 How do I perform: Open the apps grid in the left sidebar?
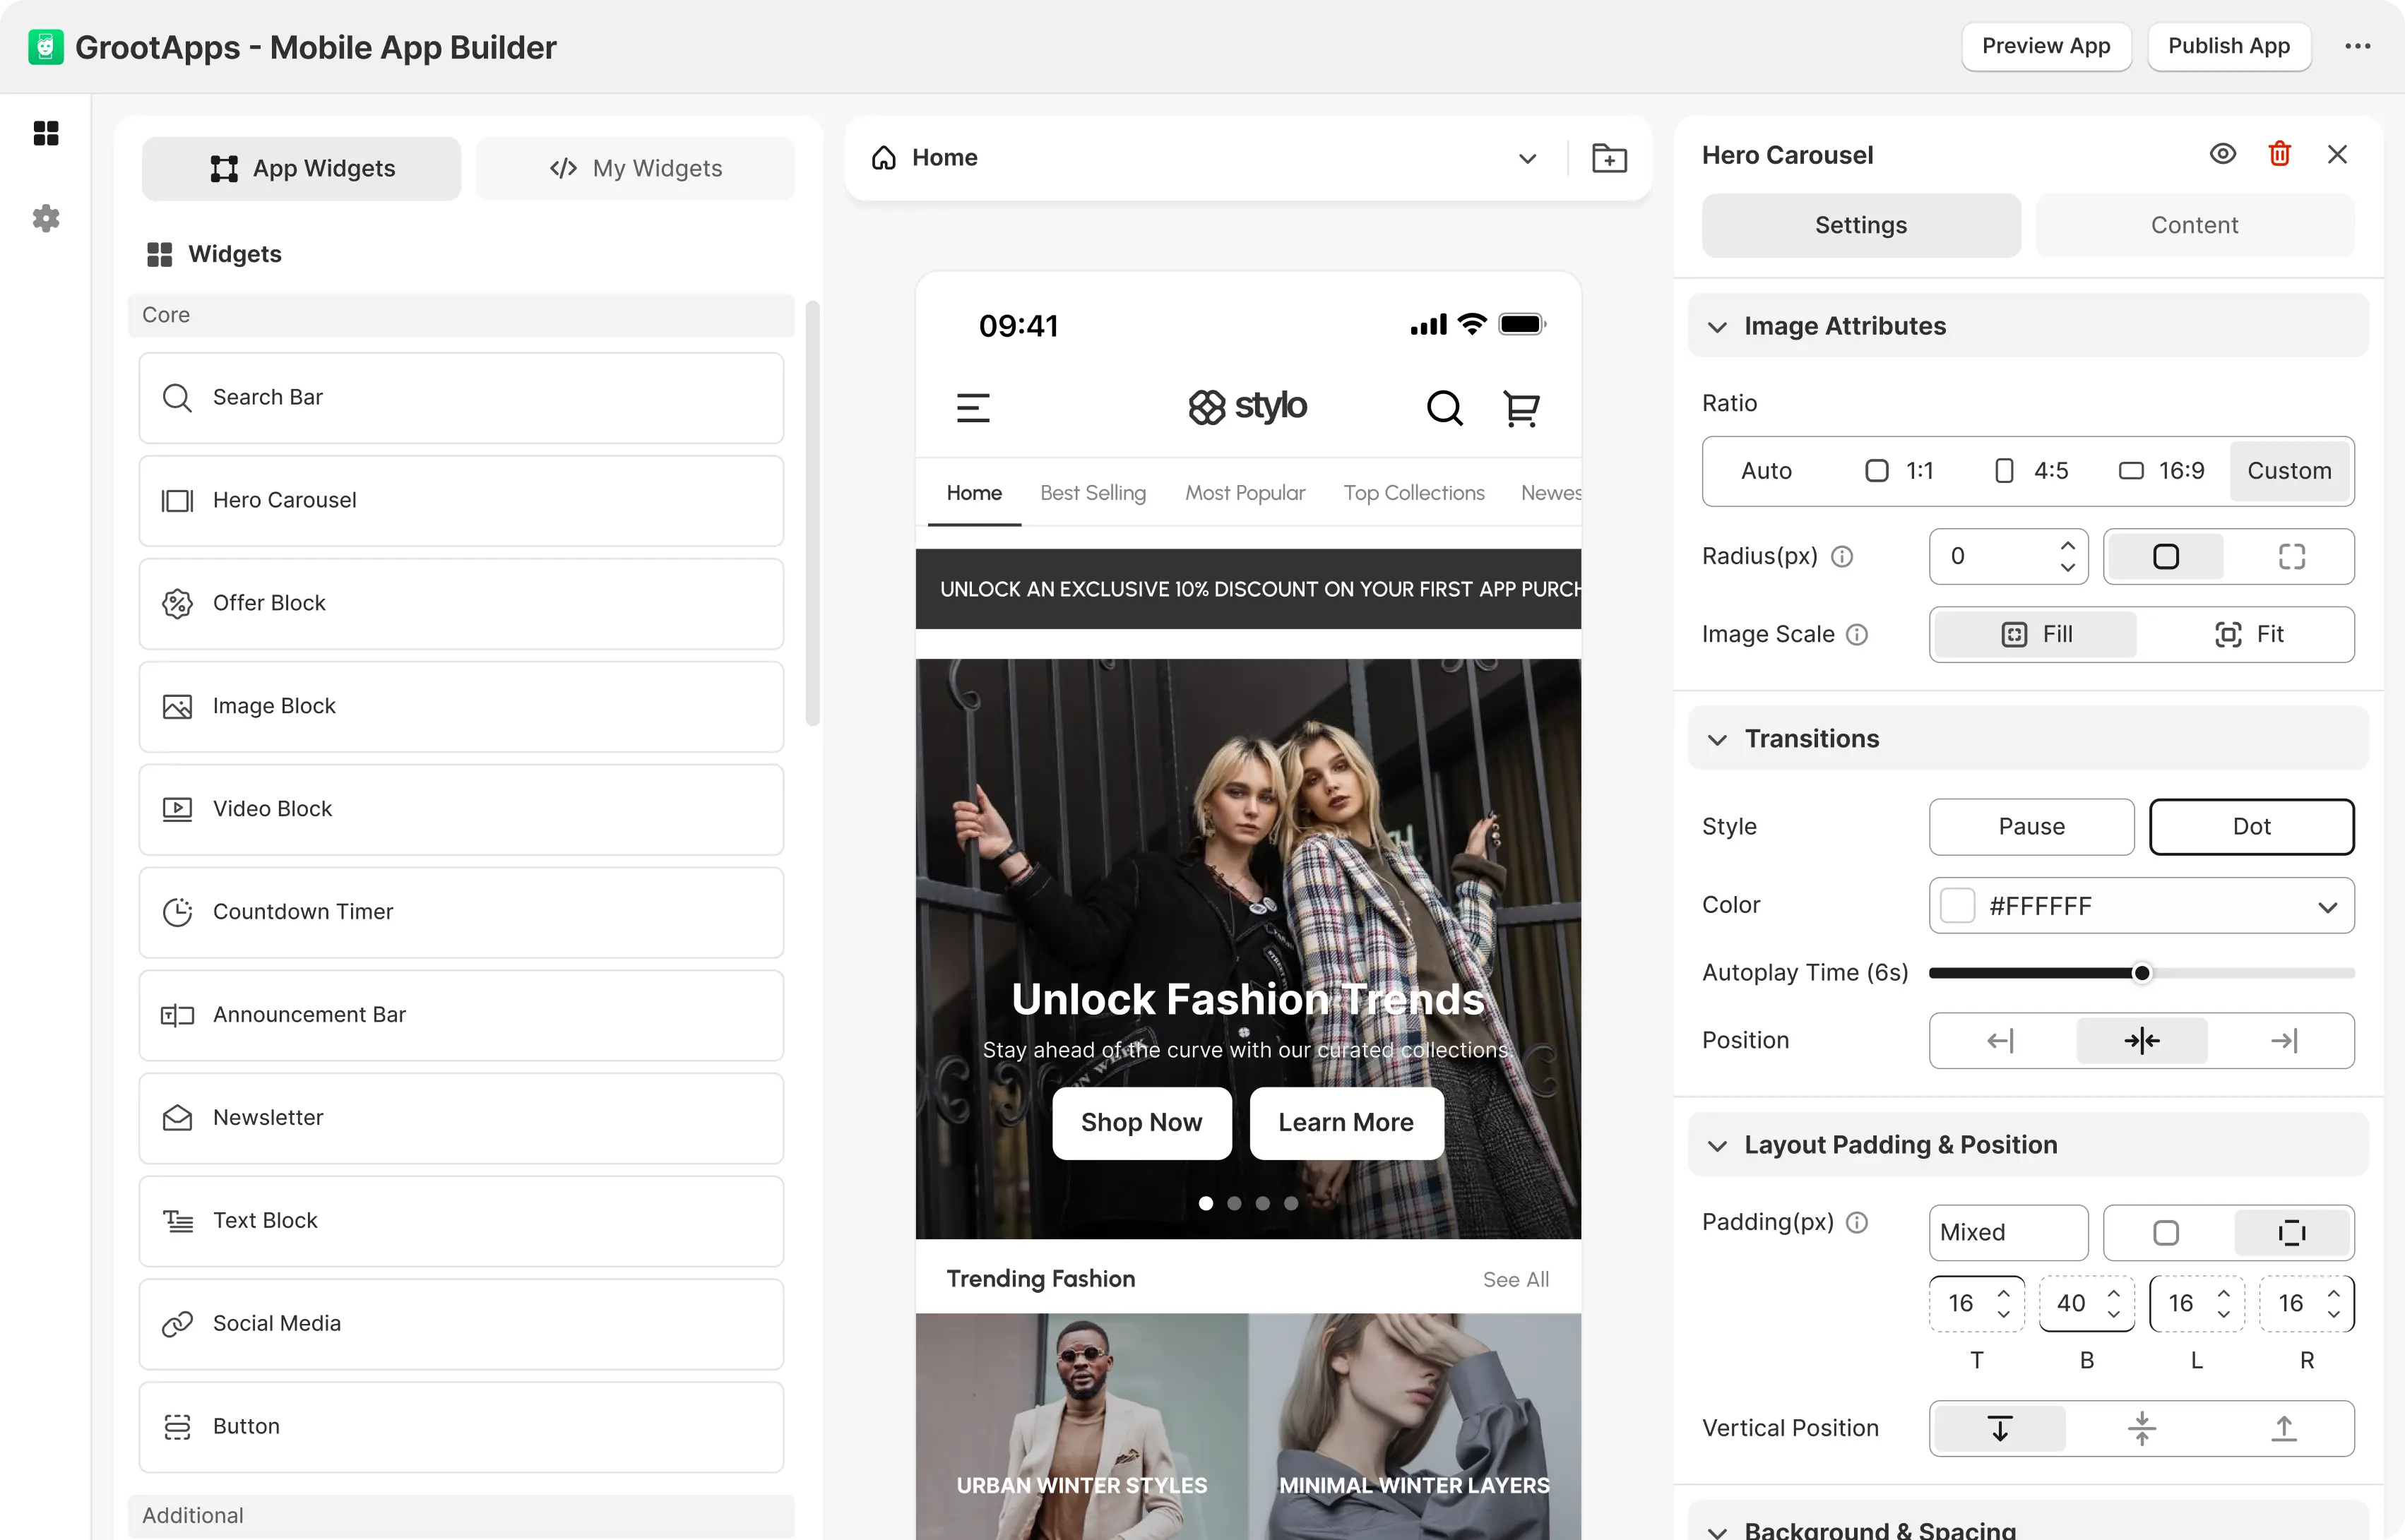pyautogui.click(x=46, y=133)
